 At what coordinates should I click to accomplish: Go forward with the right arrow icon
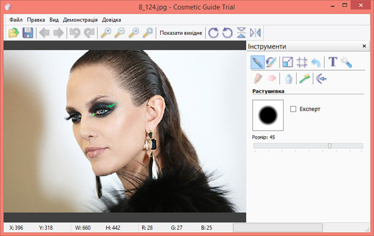[59, 32]
